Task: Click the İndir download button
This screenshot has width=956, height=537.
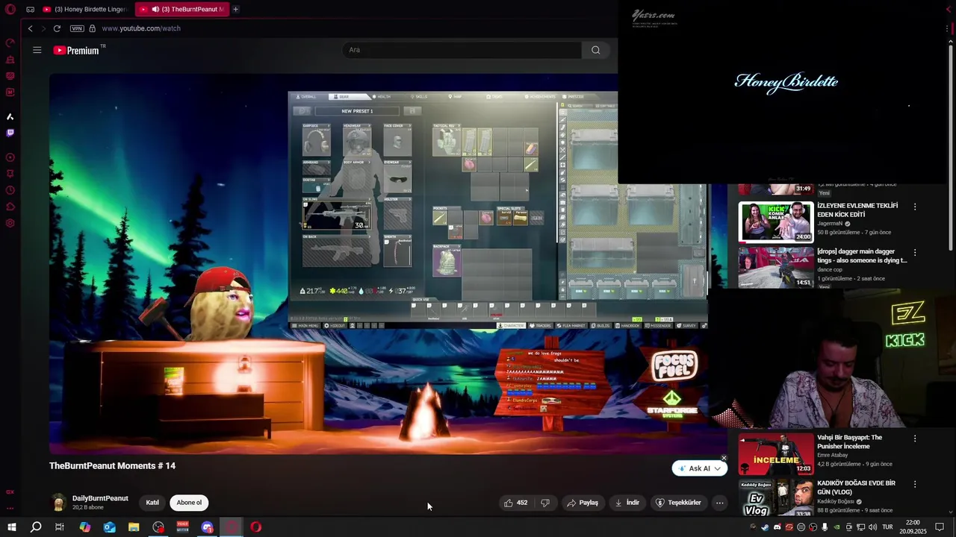Action: [x=627, y=503]
